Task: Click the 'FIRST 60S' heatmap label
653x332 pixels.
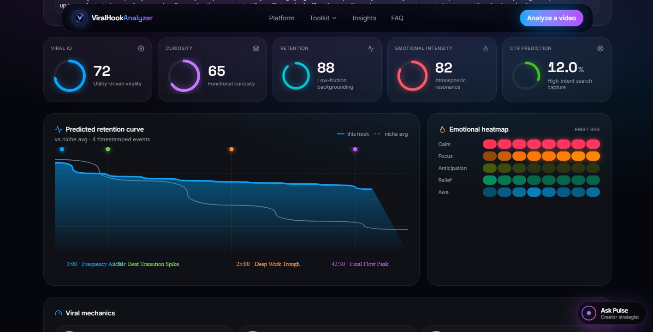Action: [x=587, y=130]
